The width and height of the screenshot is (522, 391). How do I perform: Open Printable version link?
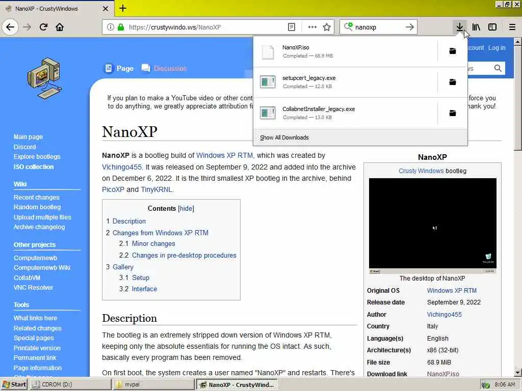tap(37, 348)
